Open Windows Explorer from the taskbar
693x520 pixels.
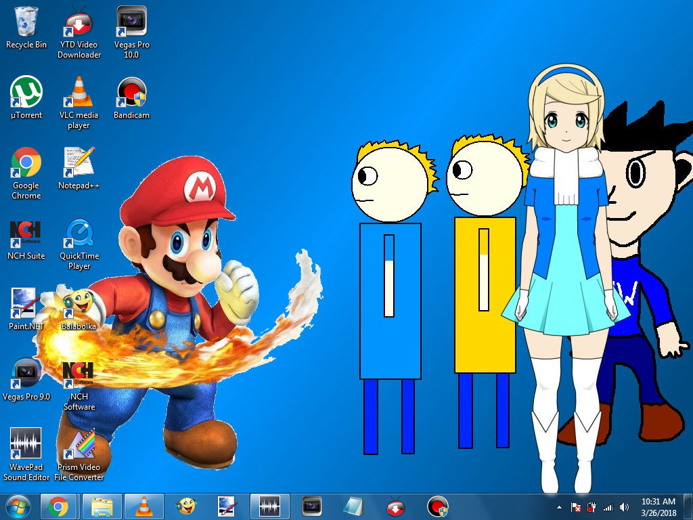tap(102, 506)
